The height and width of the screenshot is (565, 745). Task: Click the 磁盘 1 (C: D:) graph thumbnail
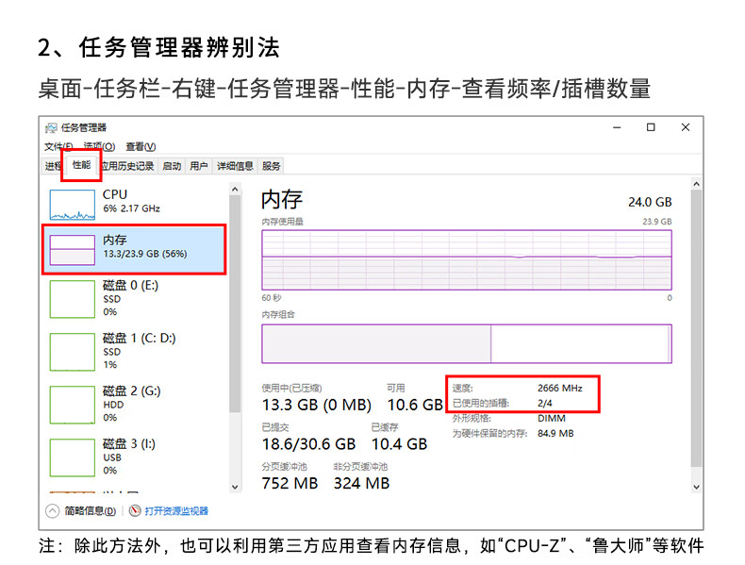[72, 351]
